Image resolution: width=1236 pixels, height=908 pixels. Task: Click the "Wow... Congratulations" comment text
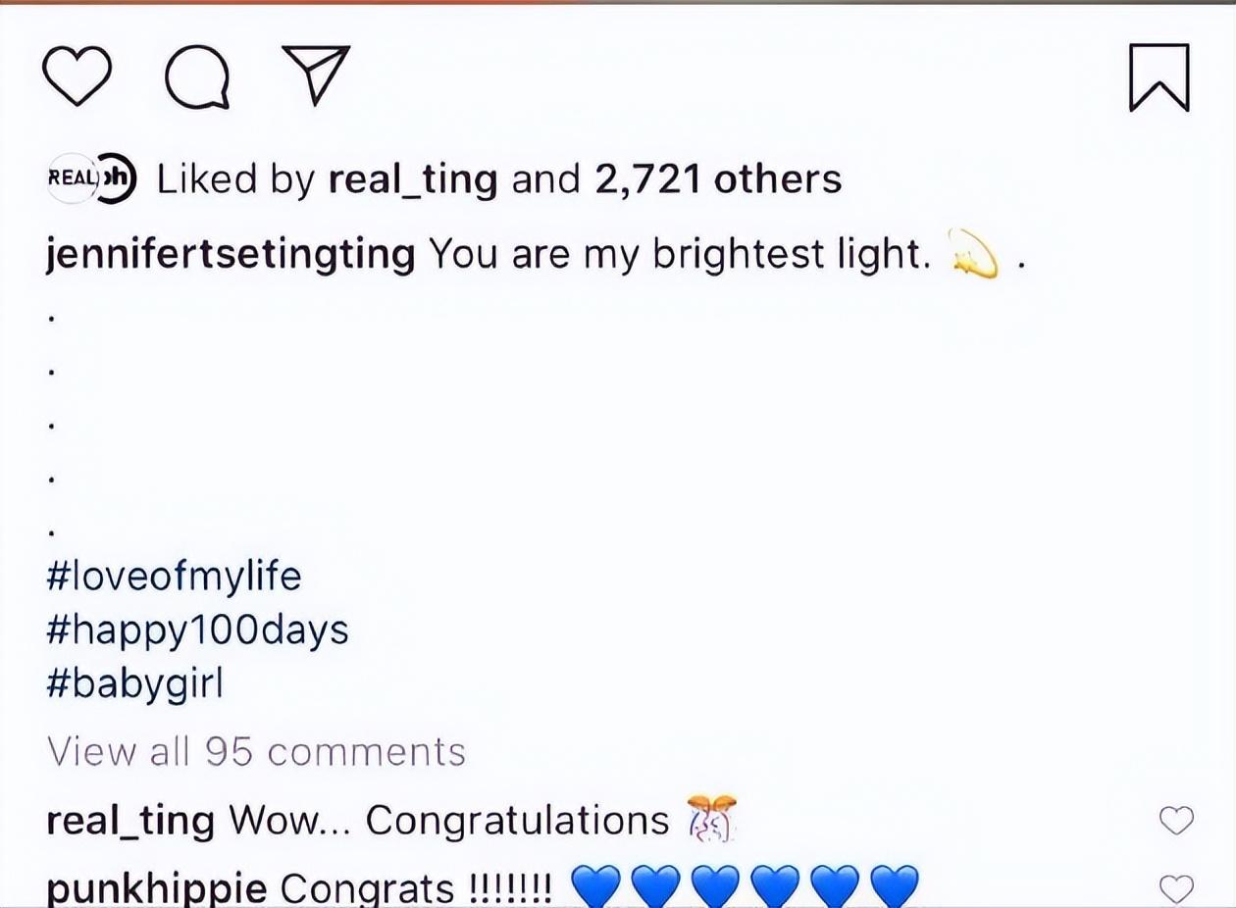448,821
